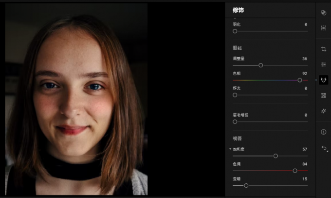Screen dimensions: 331x198
Task: Click the 嘴唇 section label
Action: (x=237, y=139)
